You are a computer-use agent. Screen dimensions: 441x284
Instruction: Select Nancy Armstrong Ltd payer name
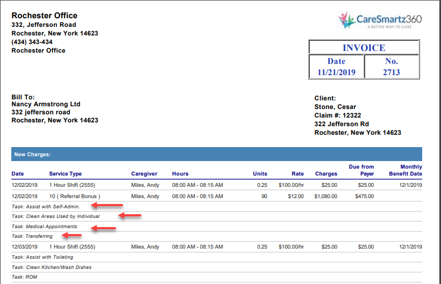point(46,104)
